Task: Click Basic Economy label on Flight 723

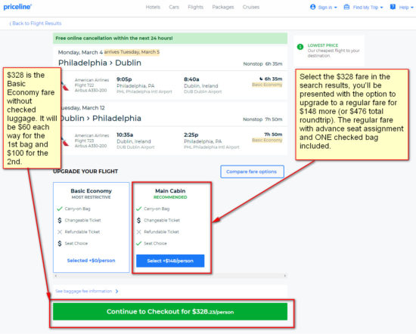Action: click(x=267, y=141)
